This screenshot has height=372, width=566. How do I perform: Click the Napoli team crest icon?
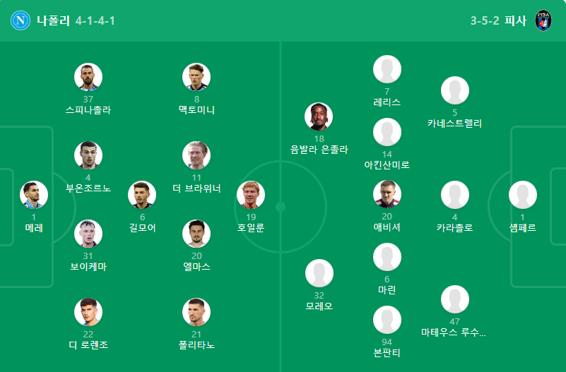[x=20, y=20]
